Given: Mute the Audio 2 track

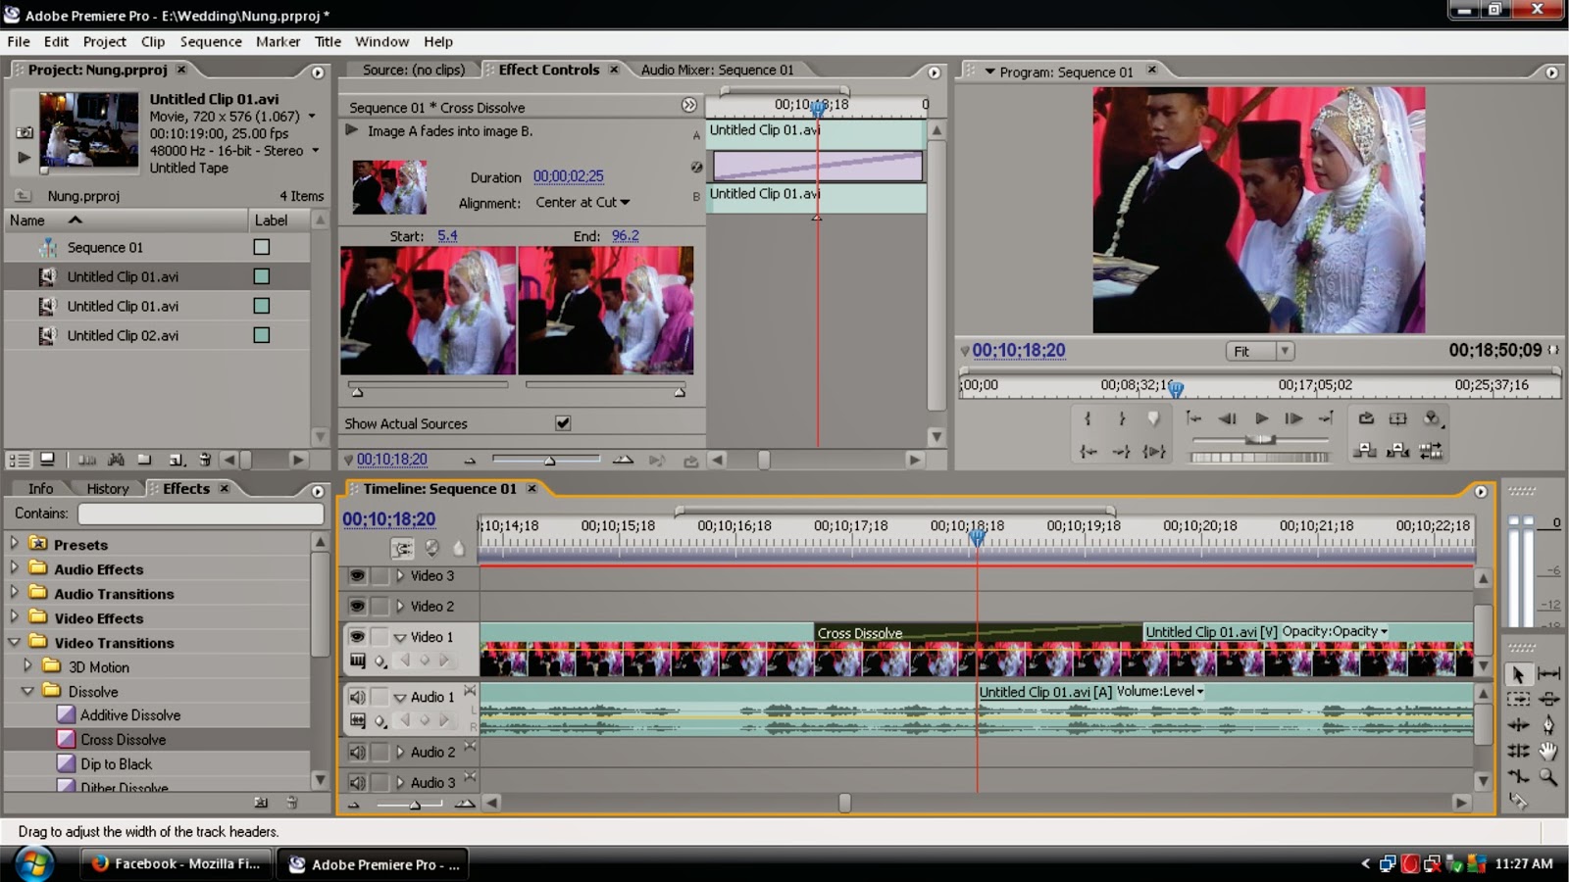Looking at the screenshot, I should pos(357,753).
